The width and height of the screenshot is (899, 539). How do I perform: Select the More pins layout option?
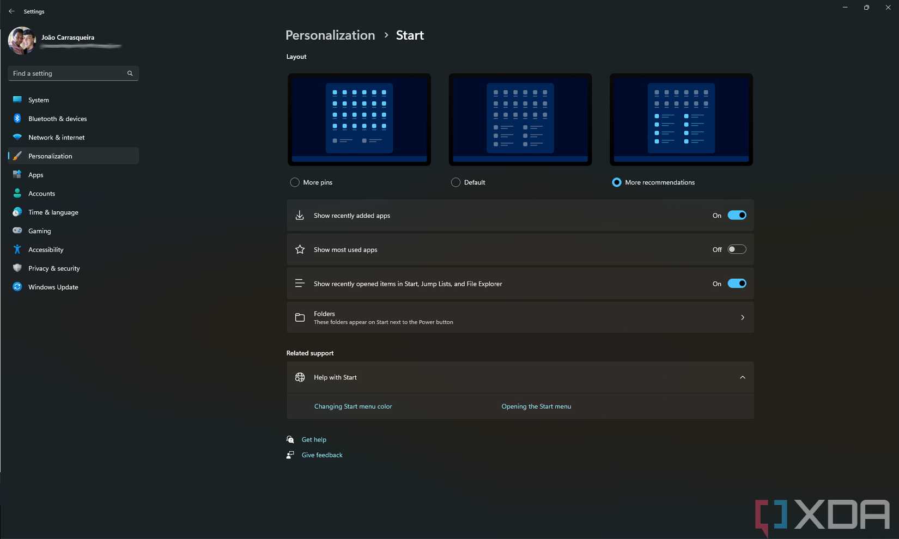point(294,182)
